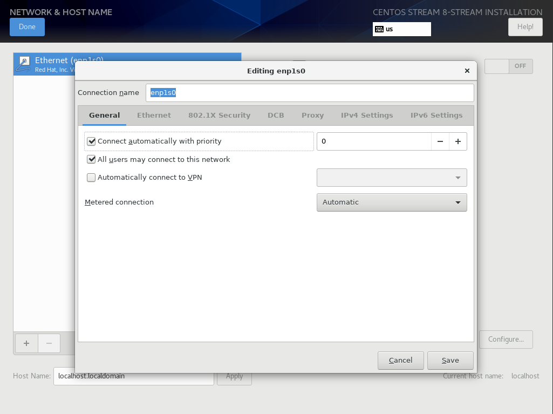This screenshot has width=553, height=414.
Task: Switch to the General tab
Action: pos(104,116)
